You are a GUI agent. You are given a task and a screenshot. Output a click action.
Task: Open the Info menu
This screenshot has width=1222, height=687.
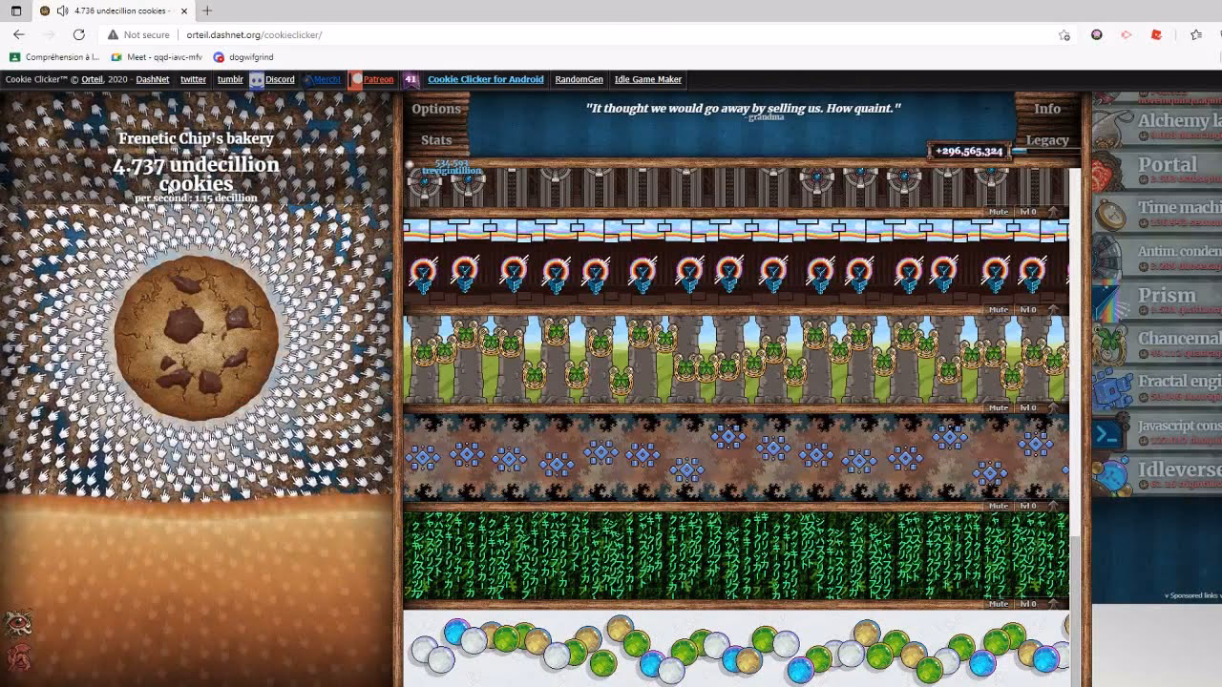click(1047, 109)
